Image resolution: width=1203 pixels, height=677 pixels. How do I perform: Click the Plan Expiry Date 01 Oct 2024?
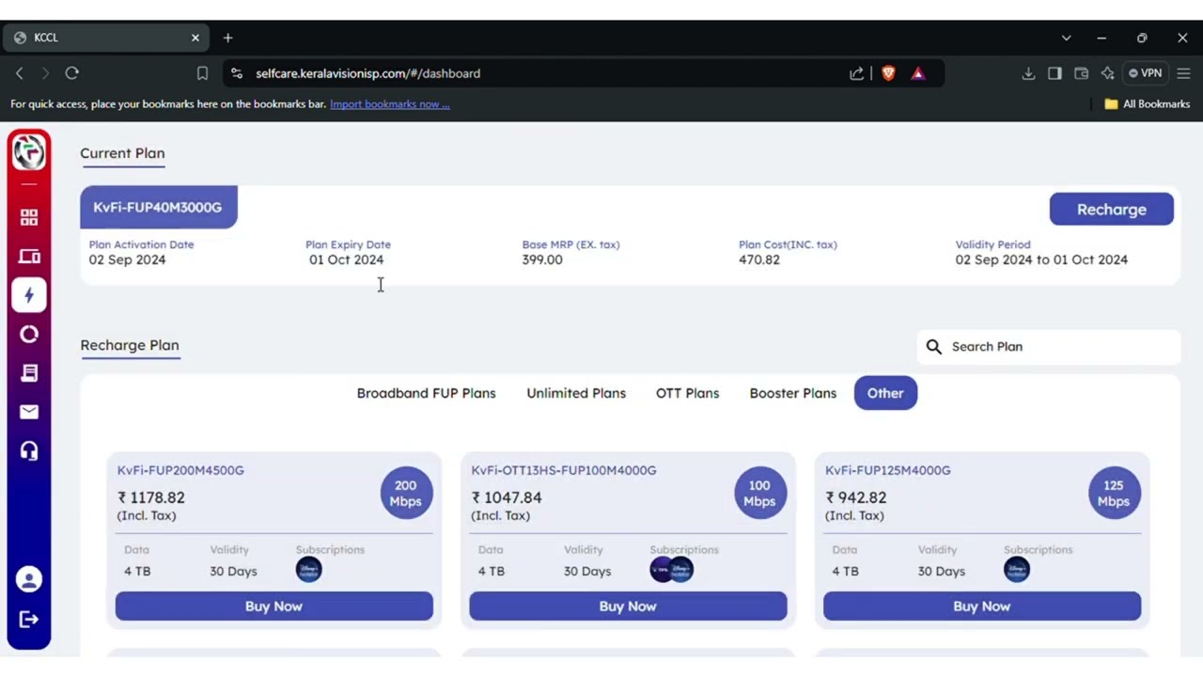pyautogui.click(x=346, y=260)
